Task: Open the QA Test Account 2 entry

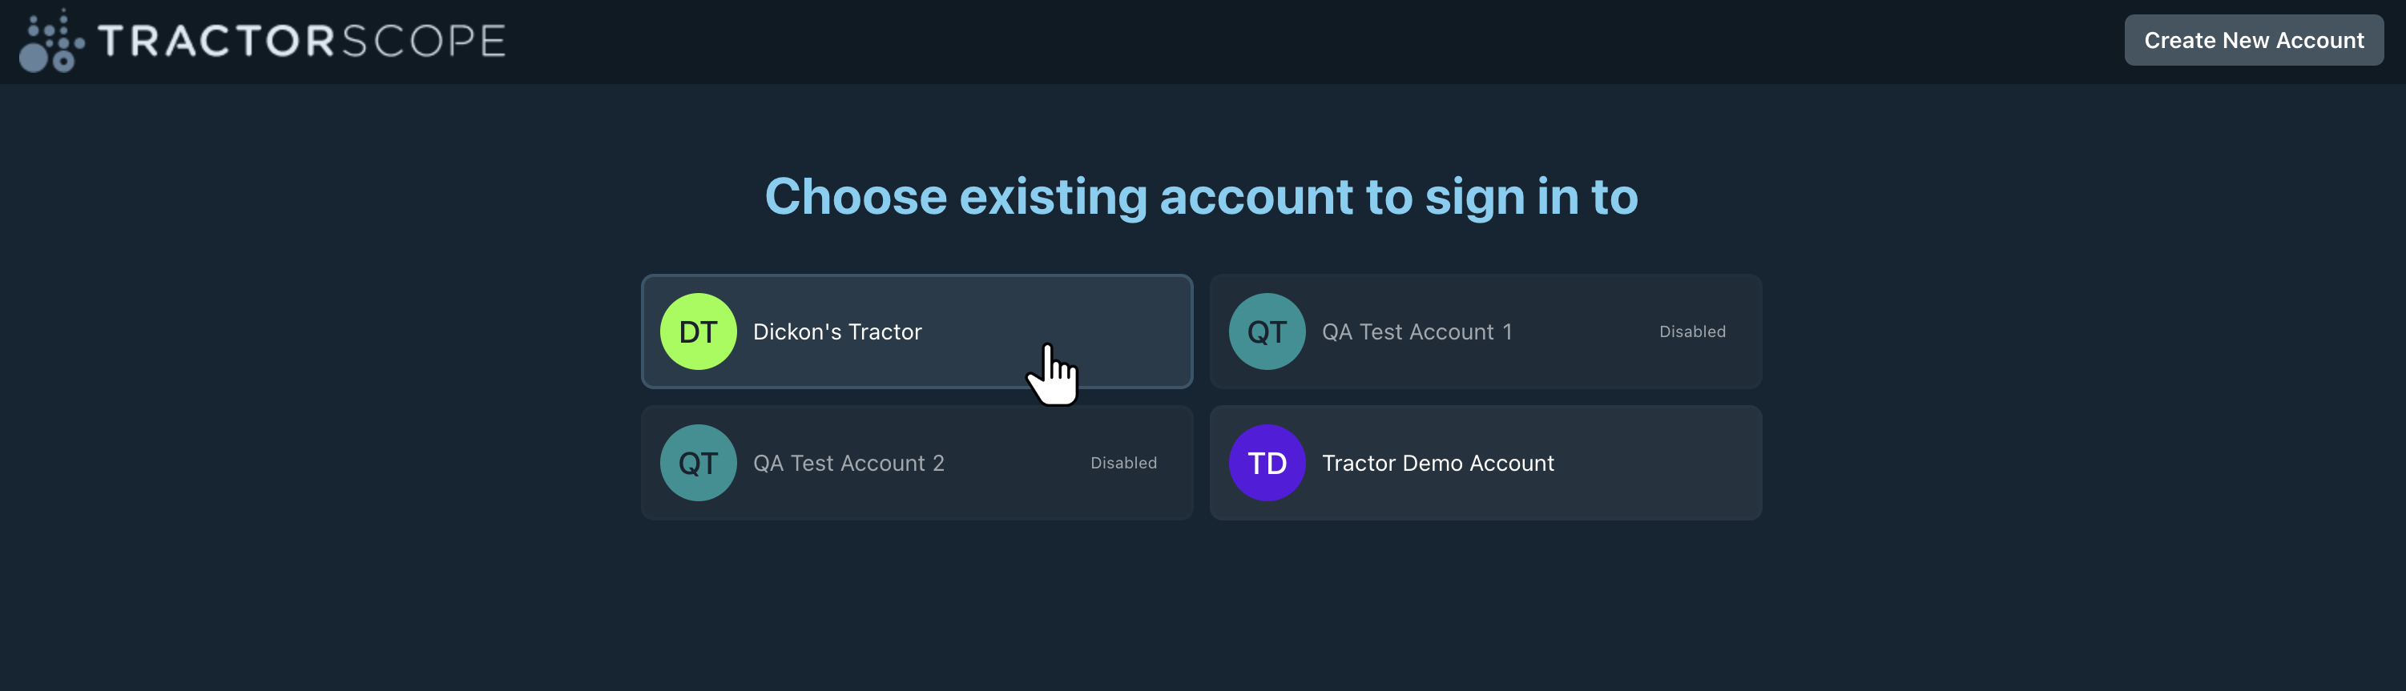Action: tap(917, 462)
